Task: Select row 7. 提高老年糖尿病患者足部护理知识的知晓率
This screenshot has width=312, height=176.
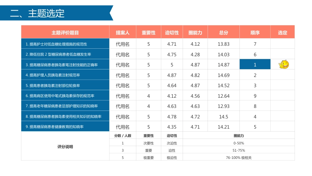Action: point(65,106)
